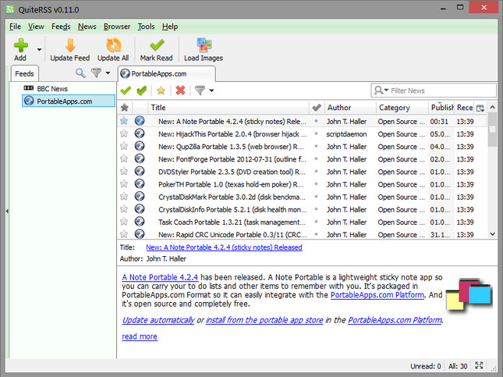This screenshot has height=377, width=503.
Task: Collapse the feeds panel with left-edge arrow
Action: (x=7, y=212)
